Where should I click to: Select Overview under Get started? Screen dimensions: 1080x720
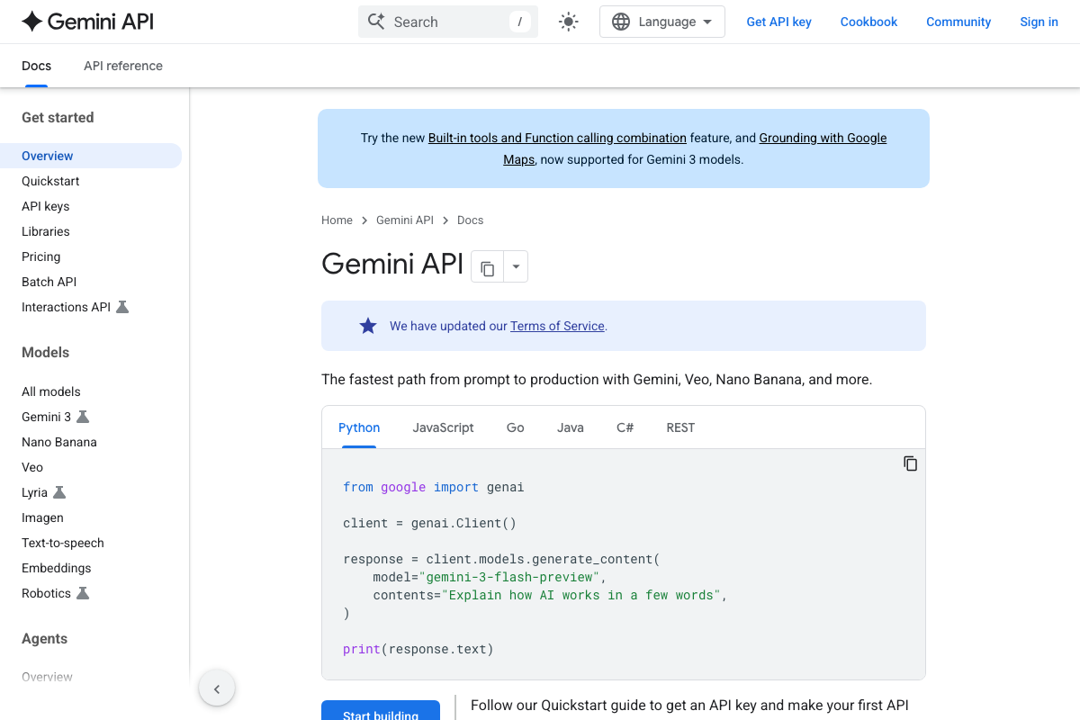coord(91,156)
